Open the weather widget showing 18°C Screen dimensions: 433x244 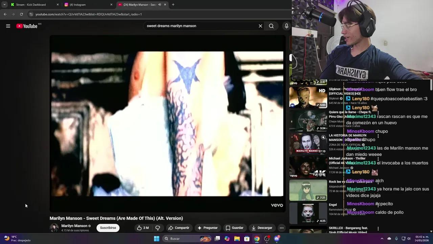pyautogui.click(x=17, y=239)
